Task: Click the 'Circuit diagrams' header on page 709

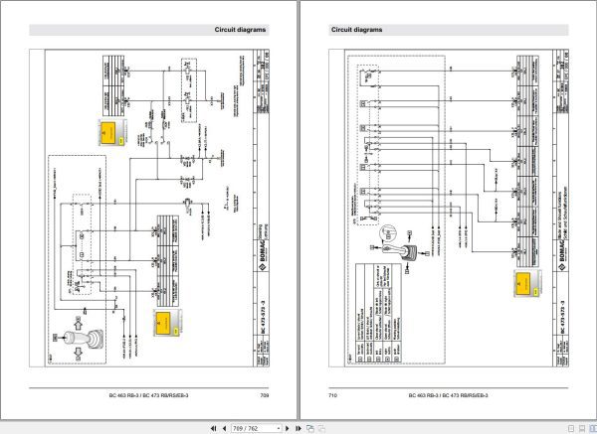Action: click(x=240, y=30)
